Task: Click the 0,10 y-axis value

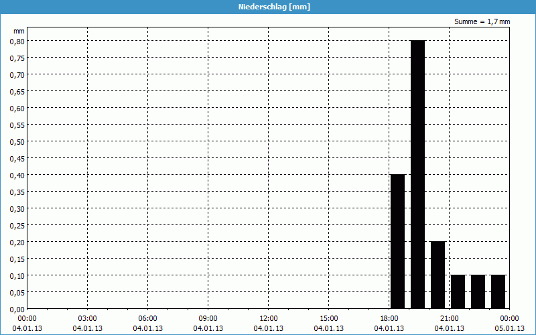Action: click(17, 276)
